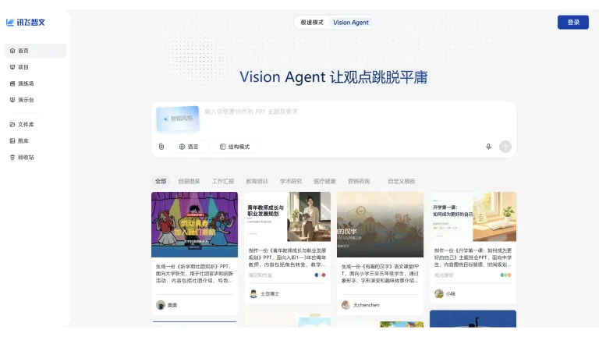Click the 有趣的汉字 description text

coord(380,274)
